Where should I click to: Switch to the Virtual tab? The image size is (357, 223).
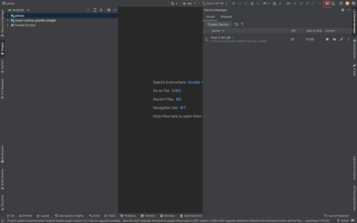point(210,17)
